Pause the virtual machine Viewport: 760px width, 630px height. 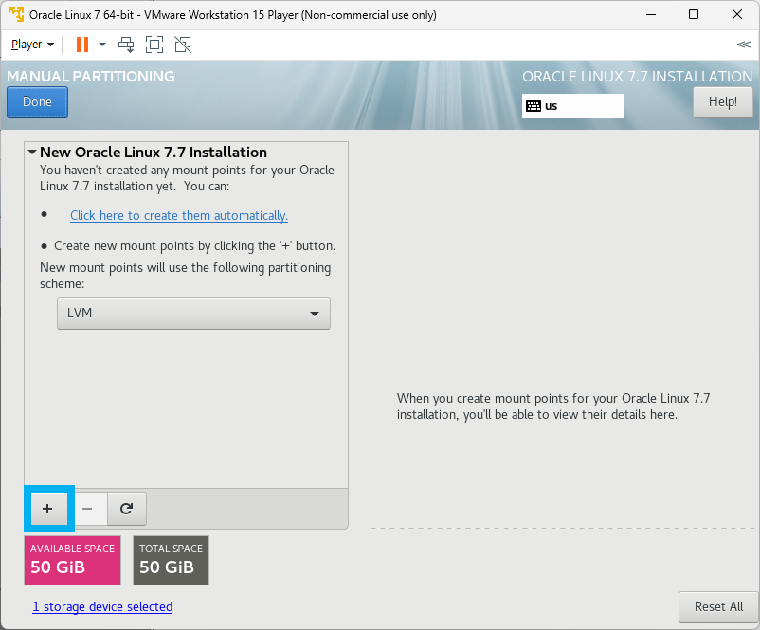pos(82,45)
